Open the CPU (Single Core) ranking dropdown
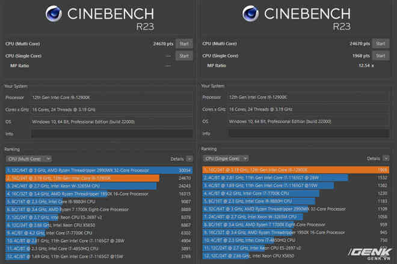This screenshot has width=397, height=264. 226,158
